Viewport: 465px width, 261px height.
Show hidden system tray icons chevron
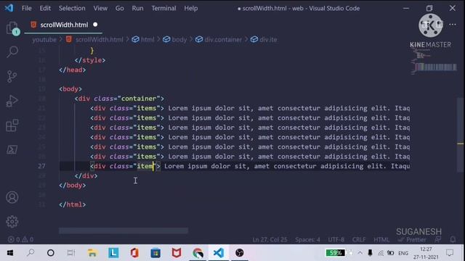(x=360, y=253)
